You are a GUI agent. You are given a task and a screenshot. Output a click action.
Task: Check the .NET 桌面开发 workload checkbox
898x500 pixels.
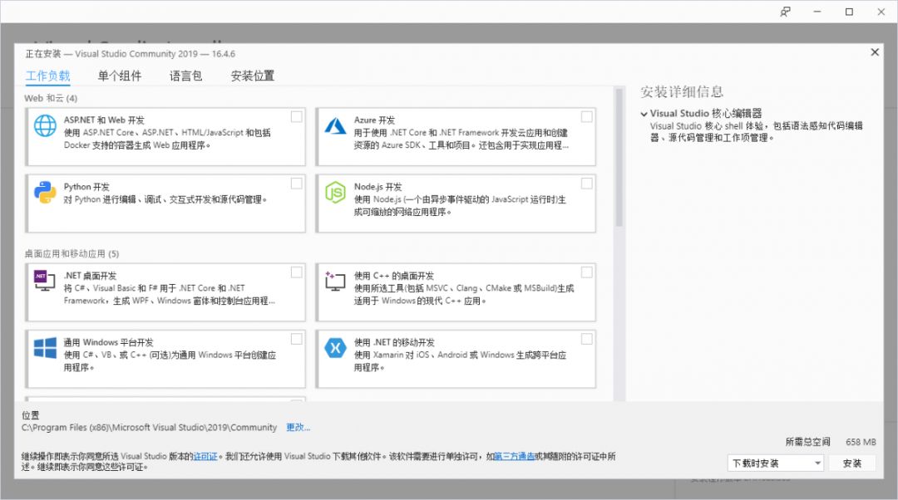297,272
